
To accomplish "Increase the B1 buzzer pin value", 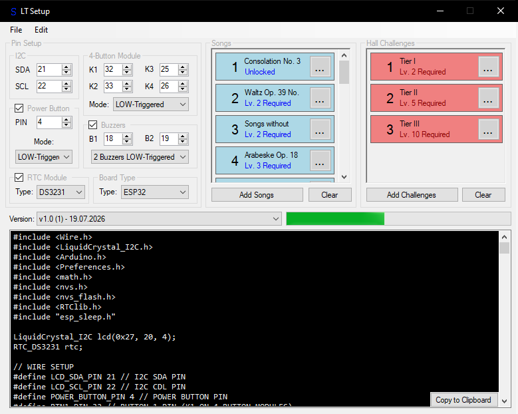I will 127,136.
